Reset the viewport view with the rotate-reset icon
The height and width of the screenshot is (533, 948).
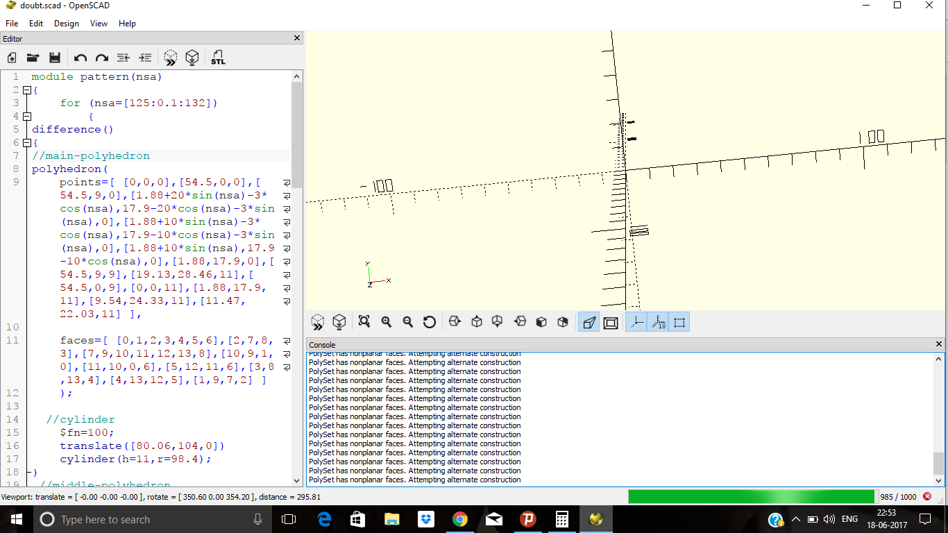430,321
